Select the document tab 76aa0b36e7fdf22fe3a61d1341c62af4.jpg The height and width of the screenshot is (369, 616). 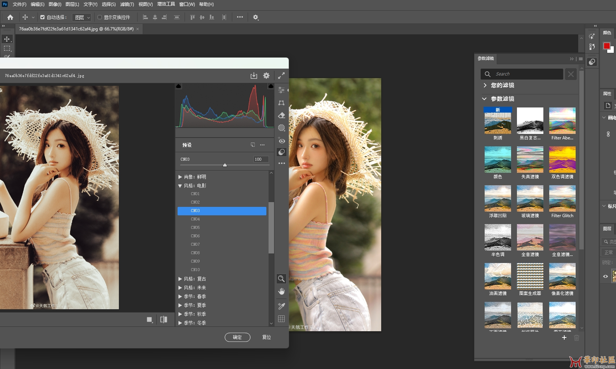tap(76, 29)
